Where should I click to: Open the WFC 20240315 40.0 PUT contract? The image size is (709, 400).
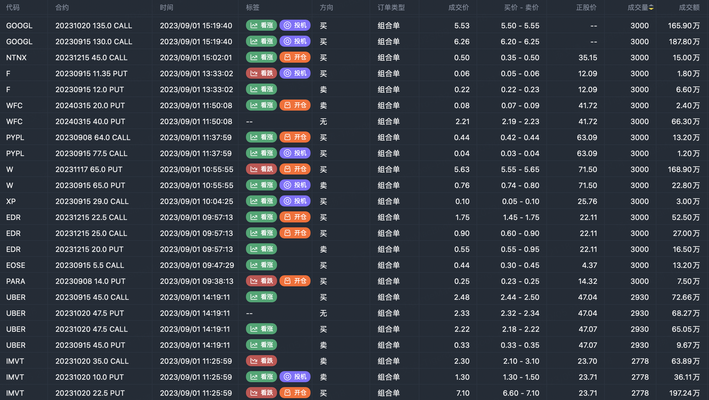tap(90, 121)
